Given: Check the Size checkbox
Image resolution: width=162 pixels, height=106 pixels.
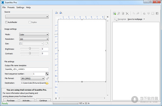Looking at the screenshot, I should (x=21, y=44).
